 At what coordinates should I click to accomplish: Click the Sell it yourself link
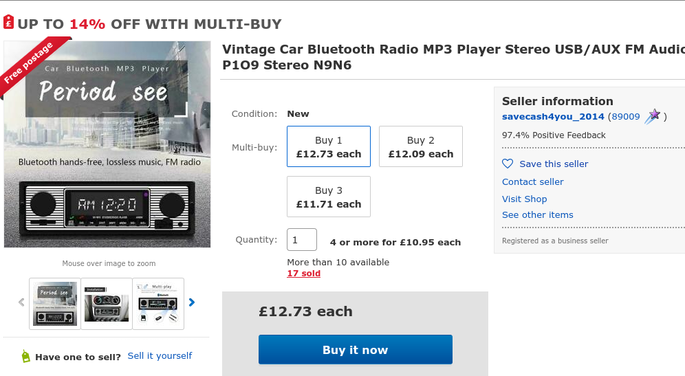[x=160, y=355]
